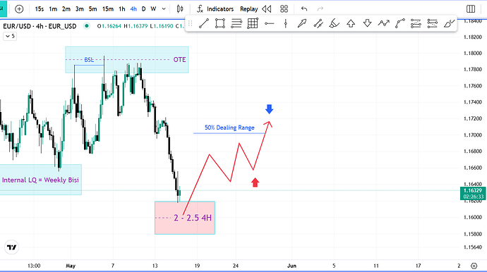Select the active 4h timeframe
This screenshot has width=487, height=272.
(x=133, y=9)
